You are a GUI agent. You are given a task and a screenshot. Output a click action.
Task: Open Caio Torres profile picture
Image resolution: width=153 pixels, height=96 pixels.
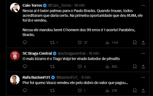coord(15,8)
